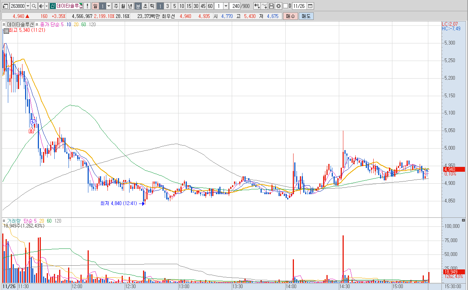
Task: Select the 주 (weekly) period button
Action: (x=116, y=6)
